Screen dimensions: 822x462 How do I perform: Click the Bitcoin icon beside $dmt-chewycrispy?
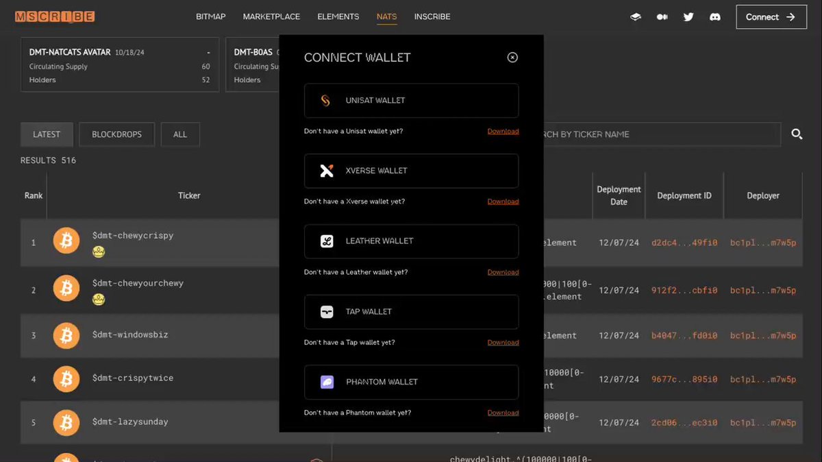click(66, 240)
